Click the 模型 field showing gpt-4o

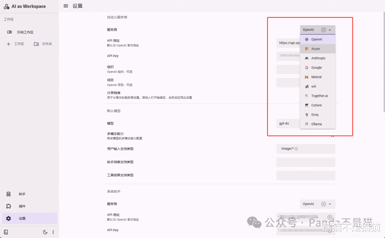(x=288, y=123)
